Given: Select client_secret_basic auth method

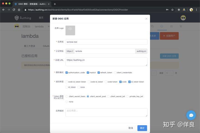Looking at the screenshot, I should (67, 96).
